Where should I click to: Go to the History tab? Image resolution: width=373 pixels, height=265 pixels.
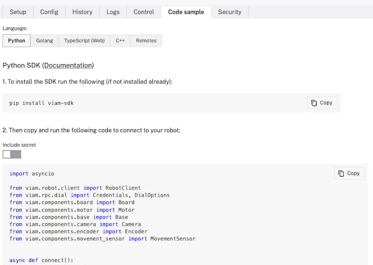tap(82, 12)
